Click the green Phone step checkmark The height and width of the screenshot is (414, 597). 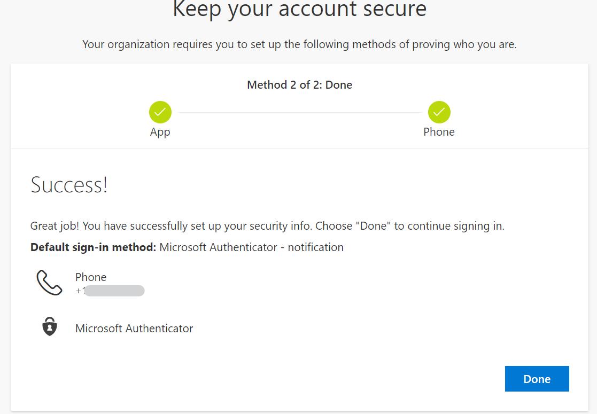point(439,112)
